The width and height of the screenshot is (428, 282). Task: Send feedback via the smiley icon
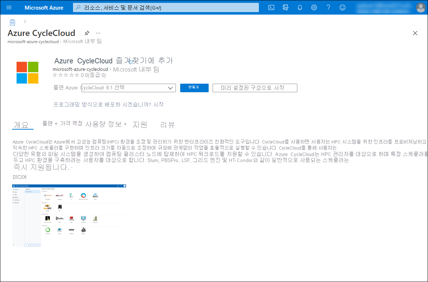(x=342, y=7)
